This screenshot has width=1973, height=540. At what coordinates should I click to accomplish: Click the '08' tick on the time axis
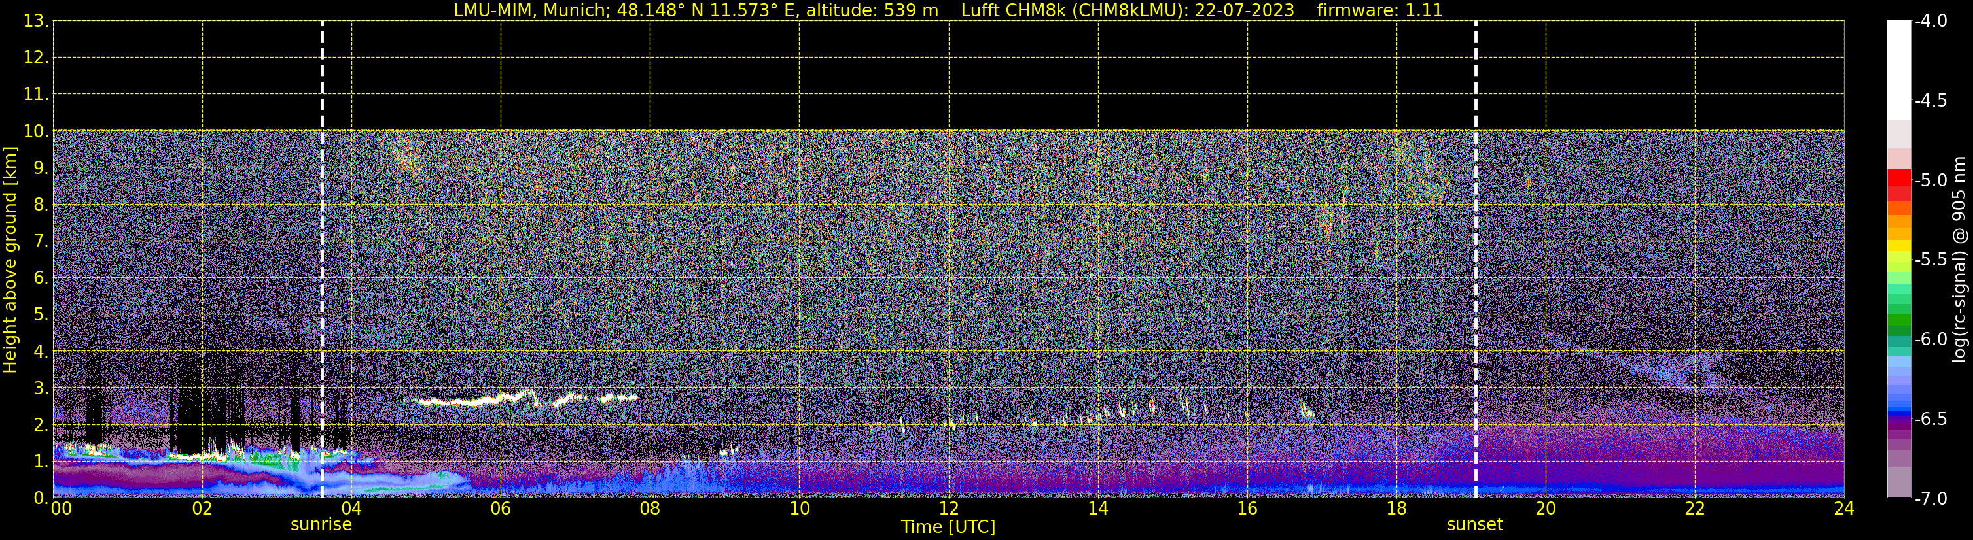point(650,509)
